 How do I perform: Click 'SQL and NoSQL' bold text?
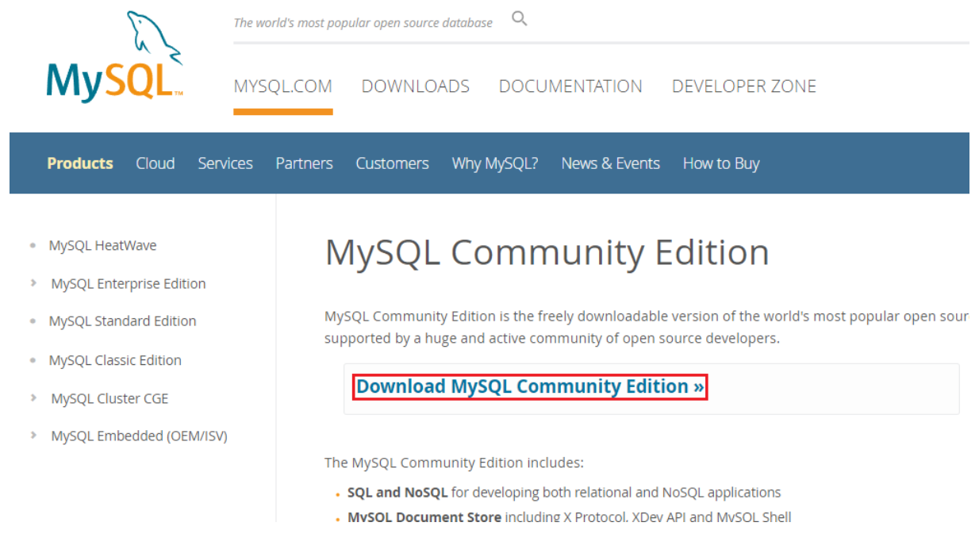pyautogui.click(x=397, y=493)
